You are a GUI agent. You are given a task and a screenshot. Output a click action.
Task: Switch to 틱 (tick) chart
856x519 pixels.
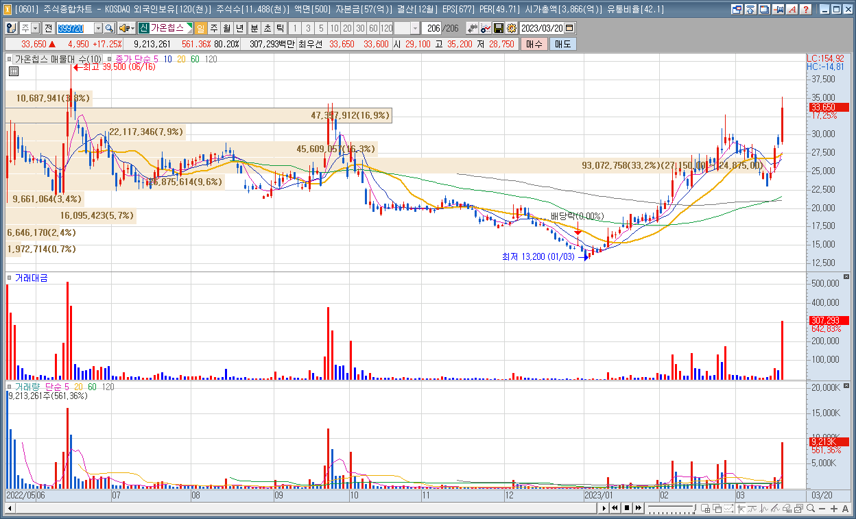(x=280, y=28)
